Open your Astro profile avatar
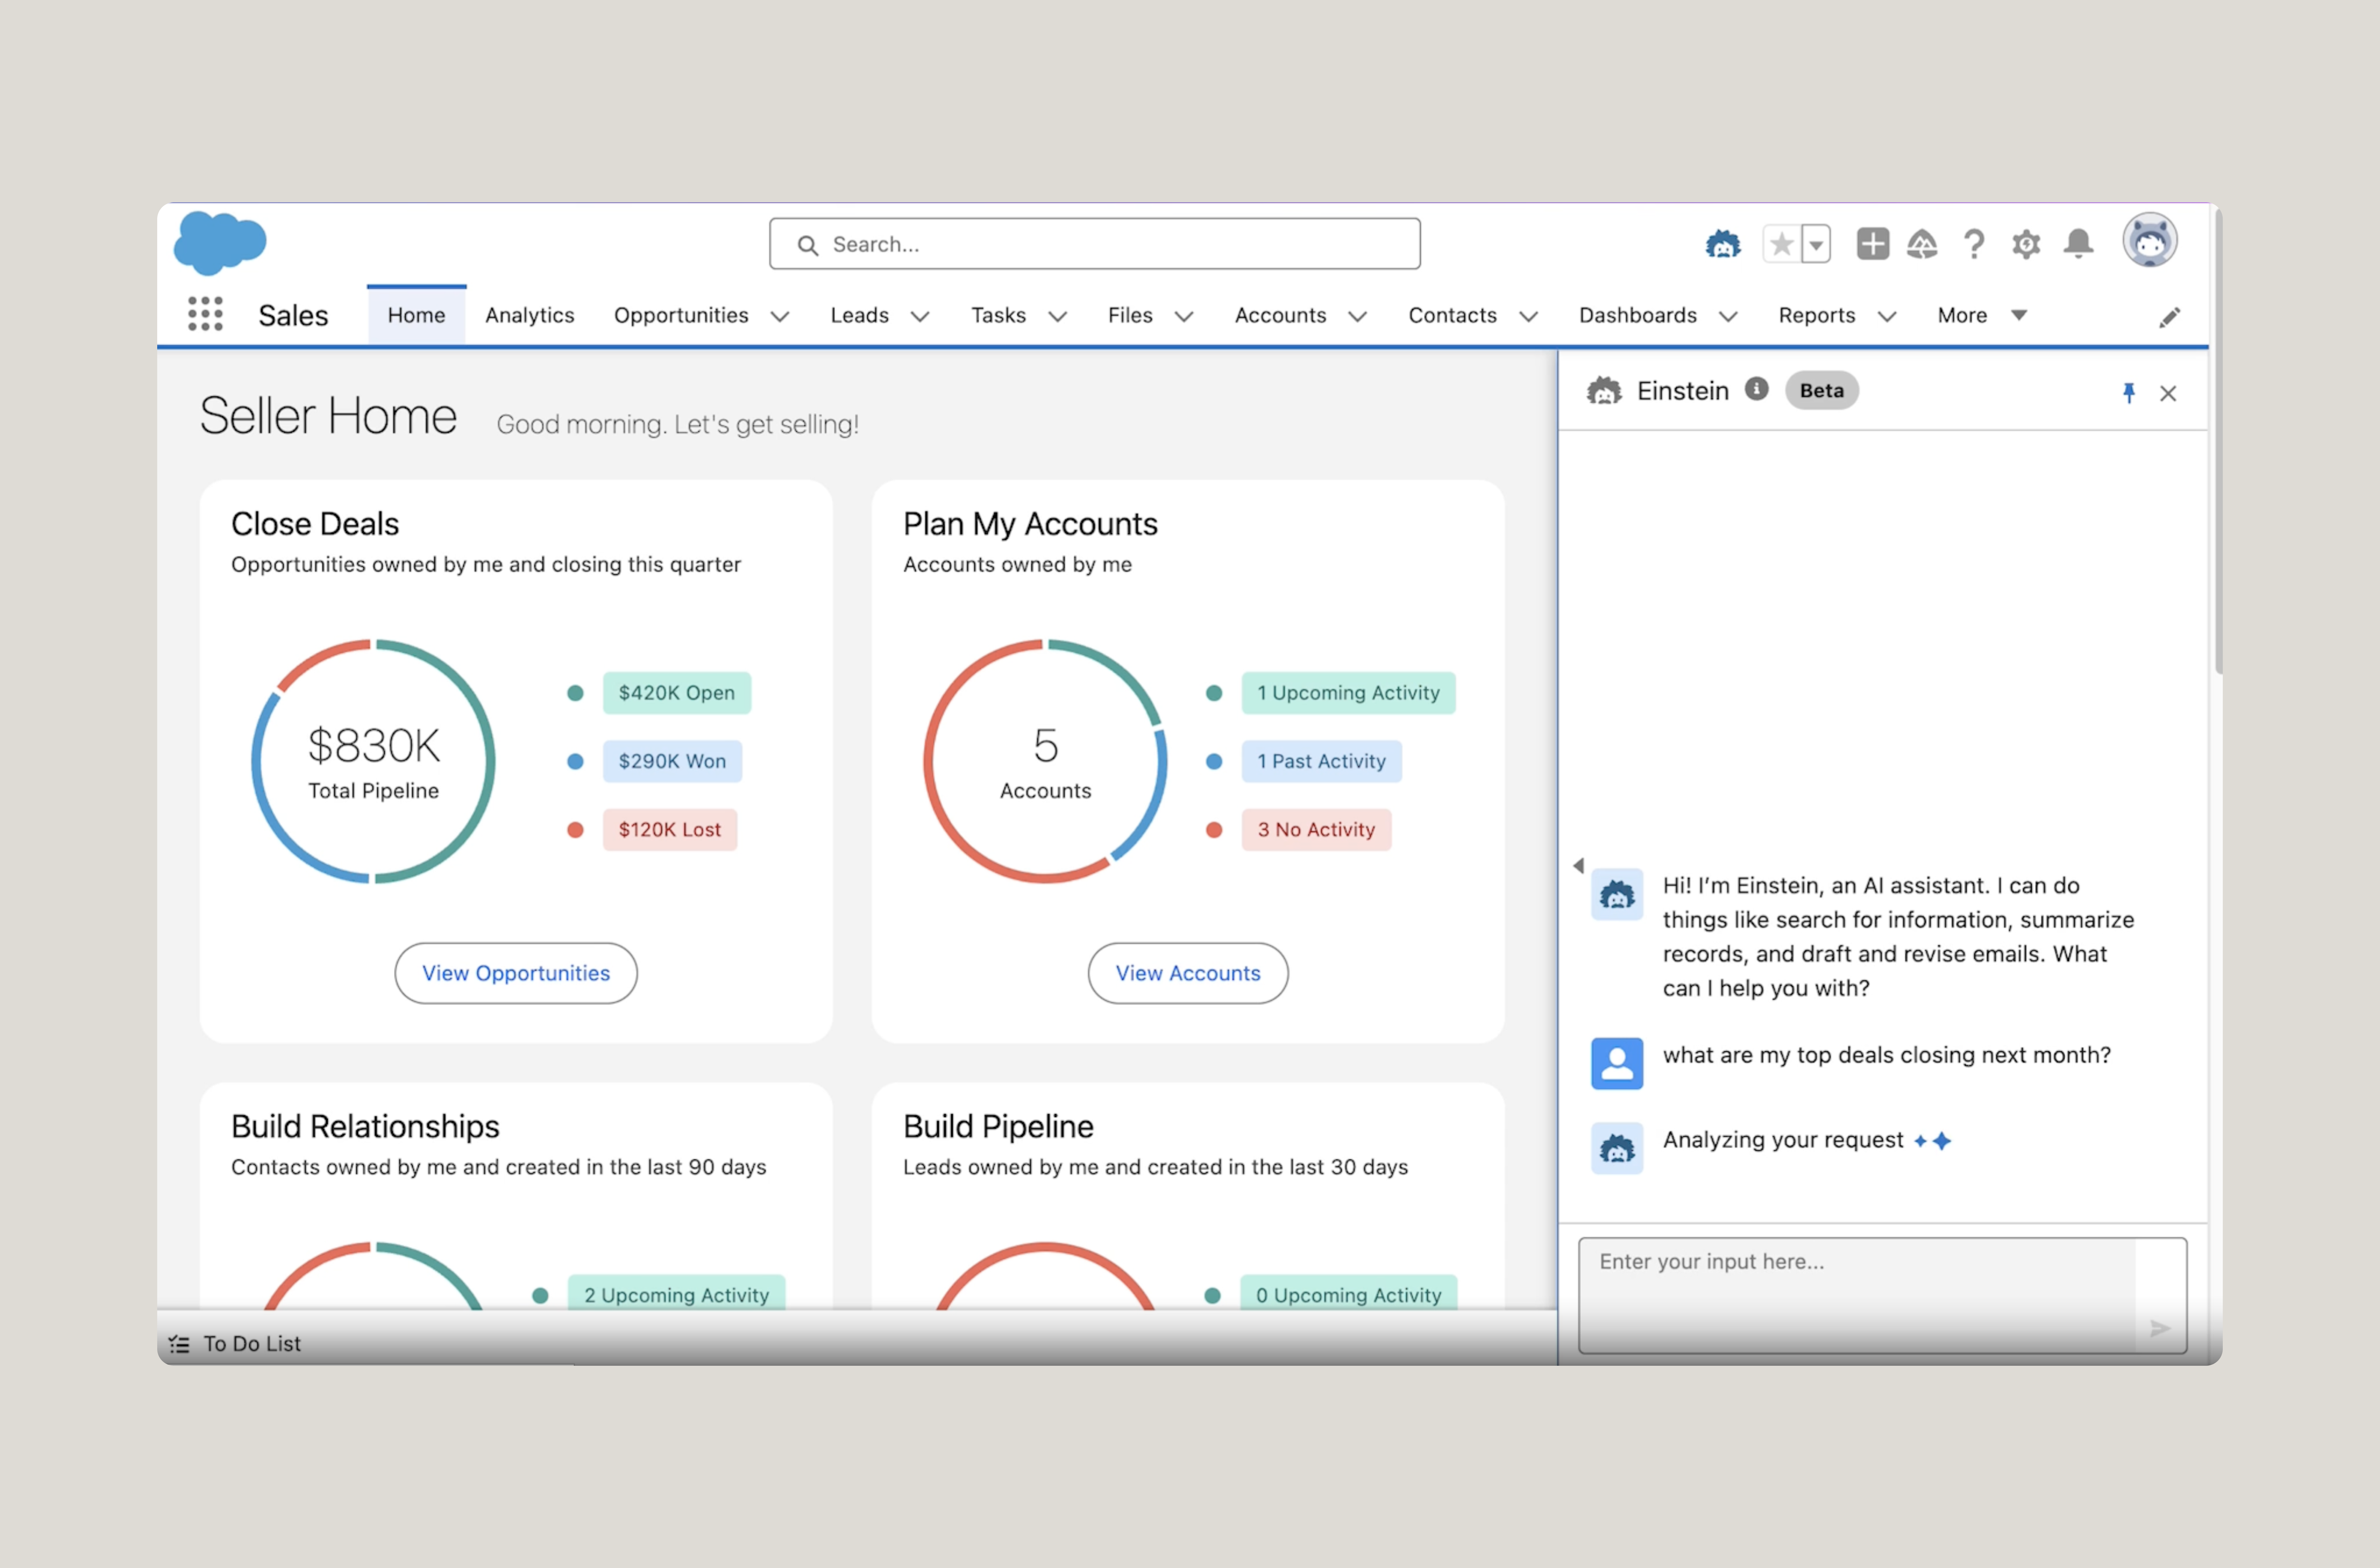Viewport: 2380px width, 1568px height. (x=2150, y=240)
